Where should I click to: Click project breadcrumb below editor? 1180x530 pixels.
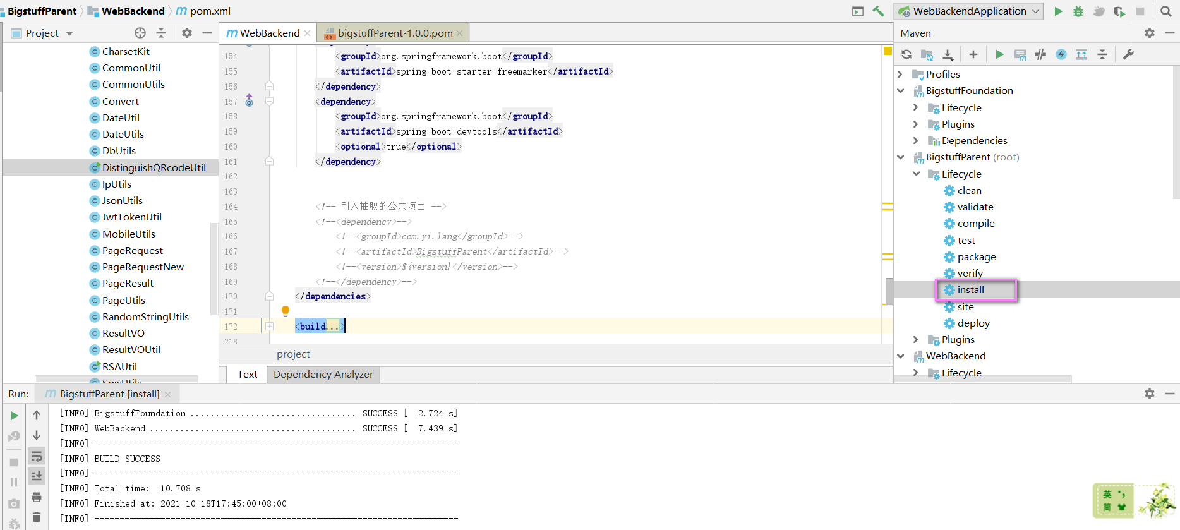tap(293, 354)
